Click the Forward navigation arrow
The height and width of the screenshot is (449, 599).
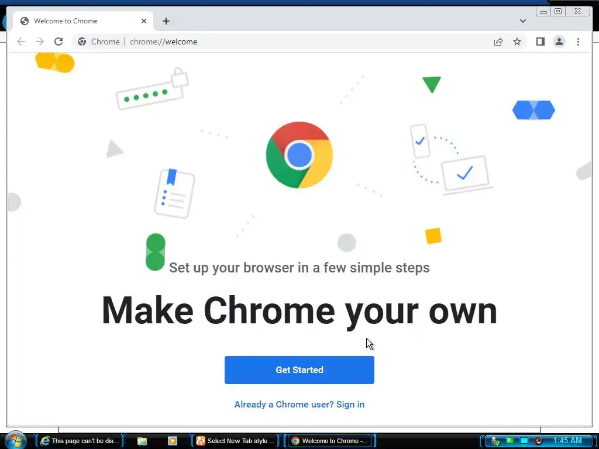click(40, 42)
